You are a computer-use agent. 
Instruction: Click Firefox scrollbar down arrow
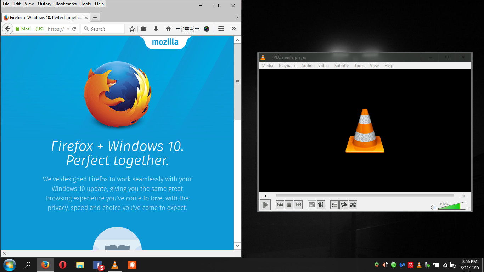[237, 246]
